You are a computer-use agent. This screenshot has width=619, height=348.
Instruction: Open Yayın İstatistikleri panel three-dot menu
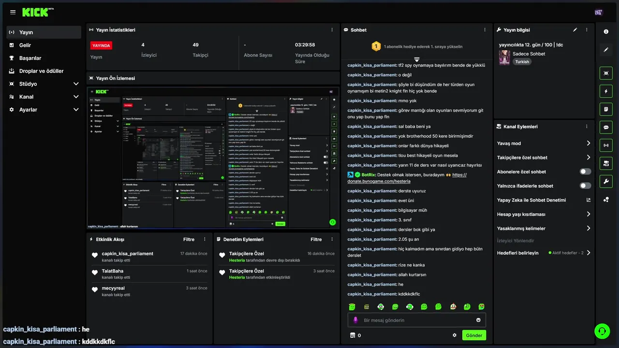pyautogui.click(x=332, y=30)
